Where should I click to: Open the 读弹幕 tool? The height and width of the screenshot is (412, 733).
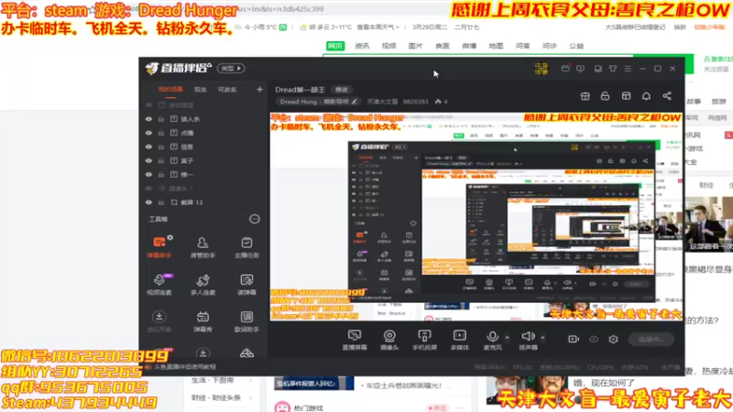246,284
